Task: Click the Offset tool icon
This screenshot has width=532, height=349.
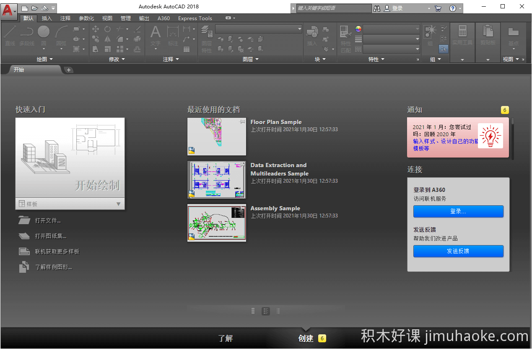Action: coord(137,49)
